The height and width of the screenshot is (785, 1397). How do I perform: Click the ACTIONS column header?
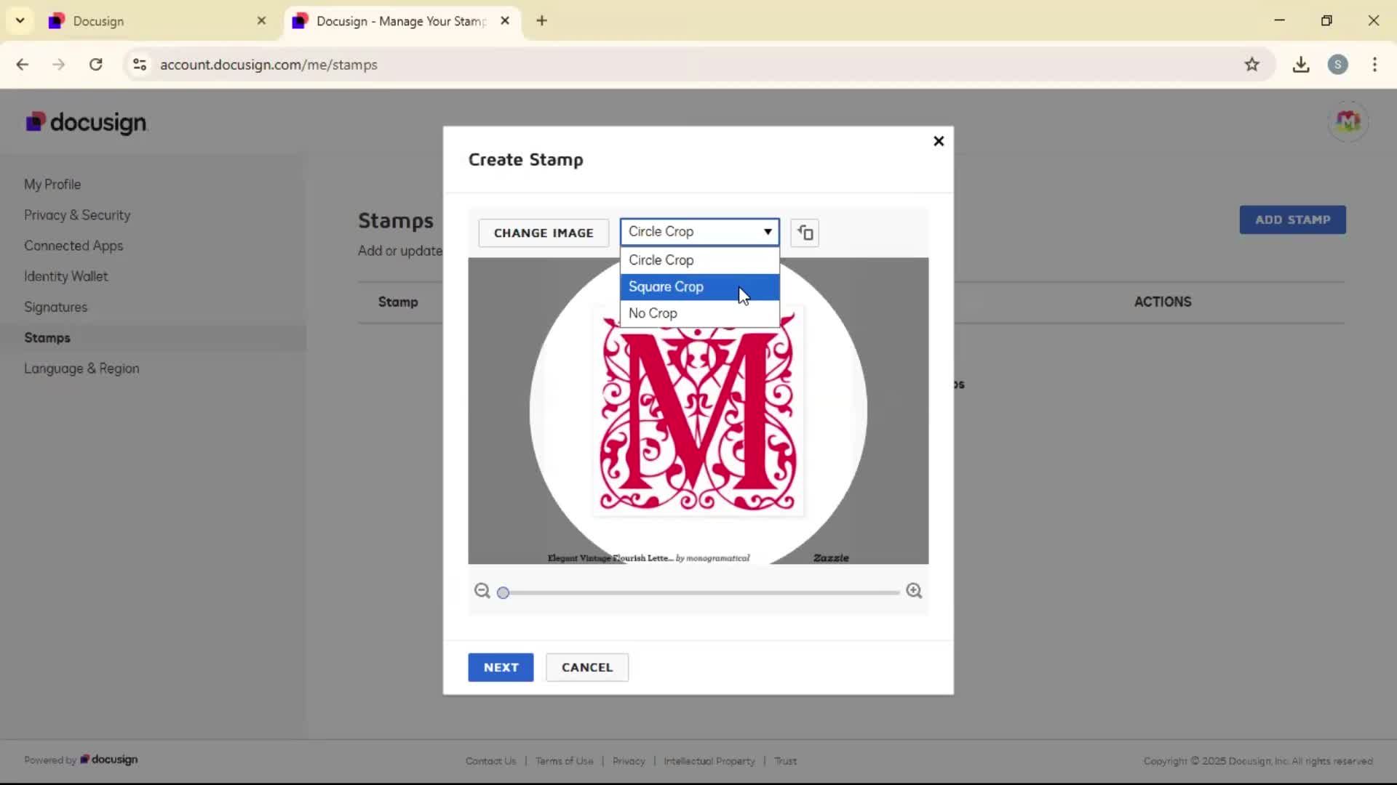click(1162, 302)
